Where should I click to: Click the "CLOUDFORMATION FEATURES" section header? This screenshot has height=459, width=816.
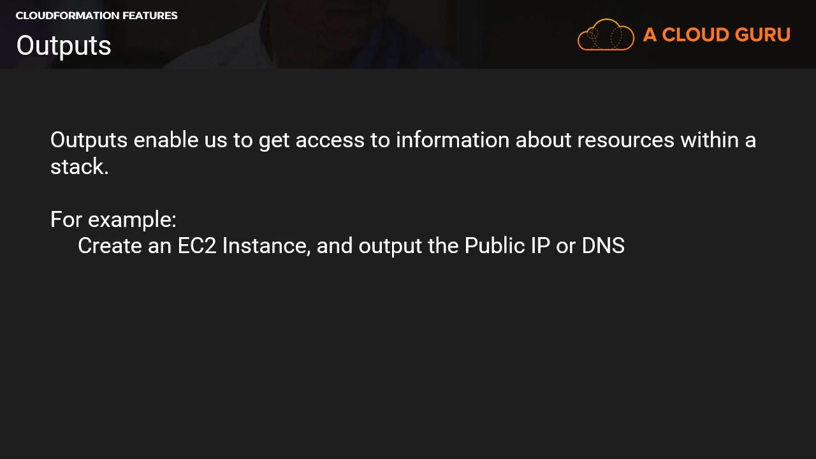[x=96, y=16]
